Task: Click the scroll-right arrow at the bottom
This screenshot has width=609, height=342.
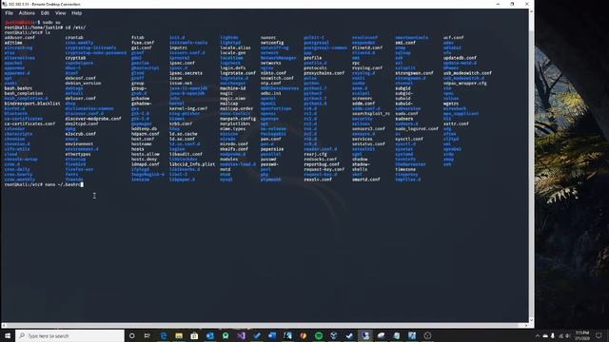Action: [x=526, y=325]
